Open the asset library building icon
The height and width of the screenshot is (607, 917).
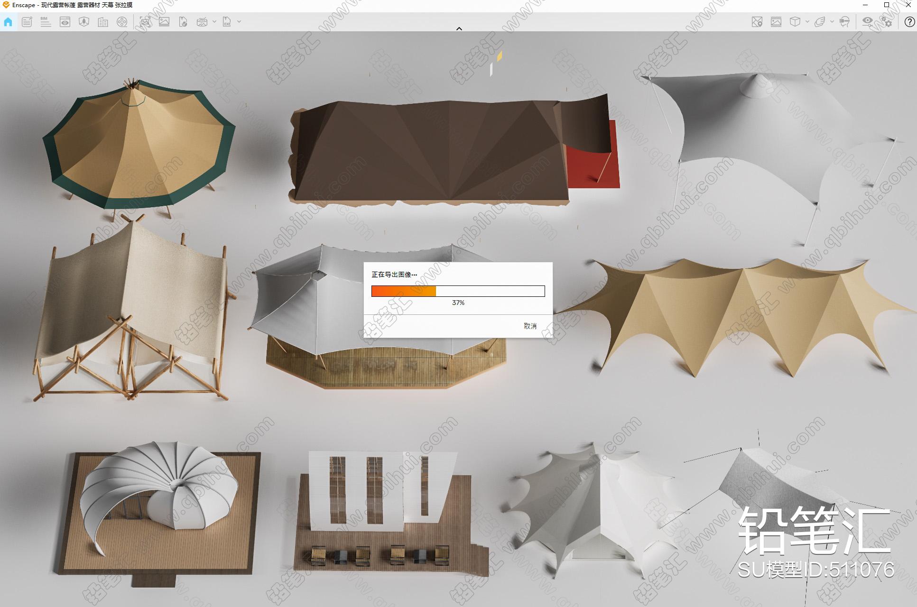(x=103, y=22)
